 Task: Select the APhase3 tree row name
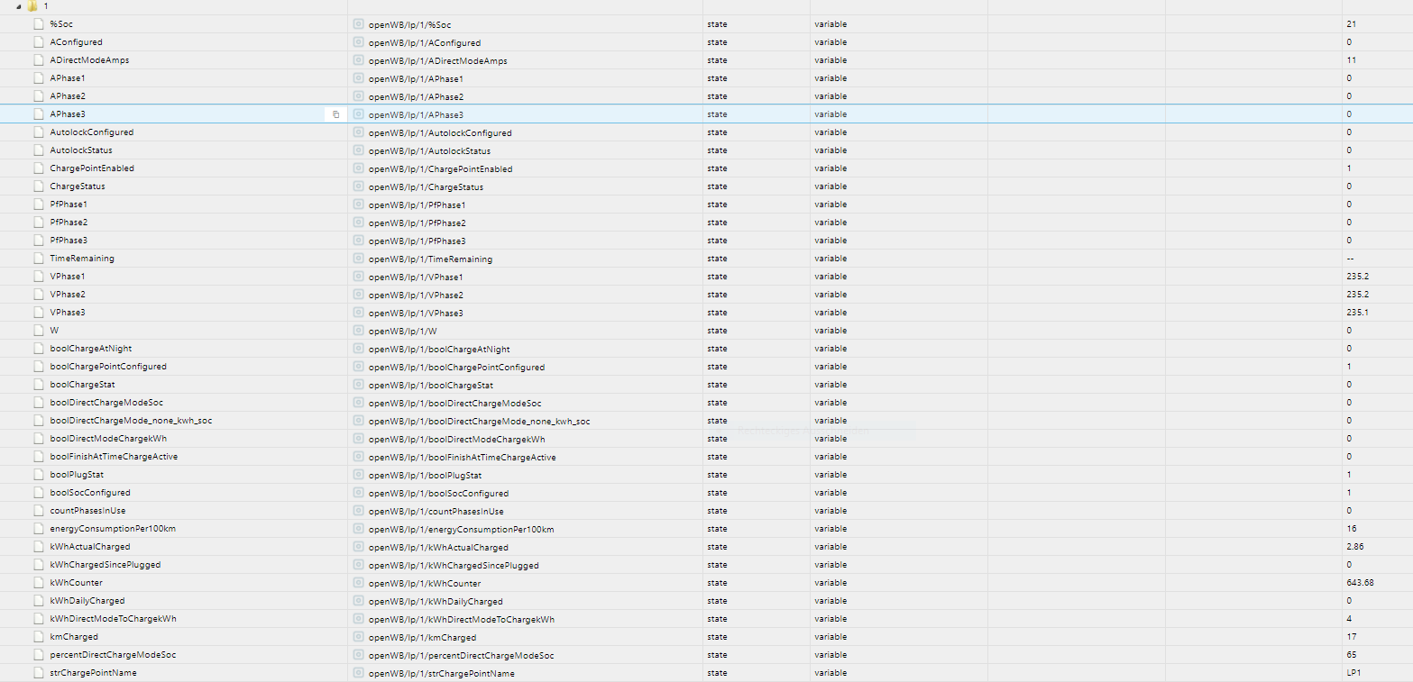coord(68,114)
